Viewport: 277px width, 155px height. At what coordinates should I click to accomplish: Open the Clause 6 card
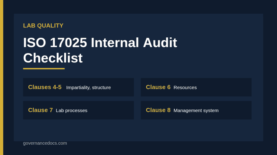(x=196, y=87)
